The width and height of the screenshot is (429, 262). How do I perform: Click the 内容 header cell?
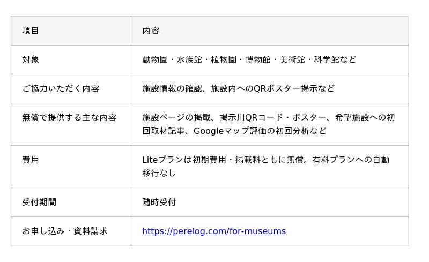pos(270,31)
